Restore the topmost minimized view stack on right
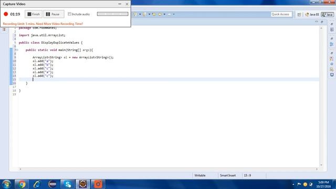The image size is (336, 189). click(x=332, y=24)
